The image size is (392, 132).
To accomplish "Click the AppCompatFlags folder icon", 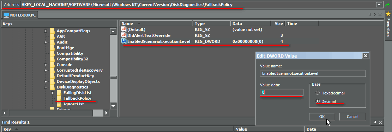I will click(52, 31).
